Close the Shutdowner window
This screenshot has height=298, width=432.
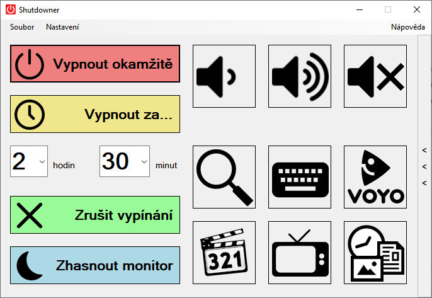click(417, 9)
